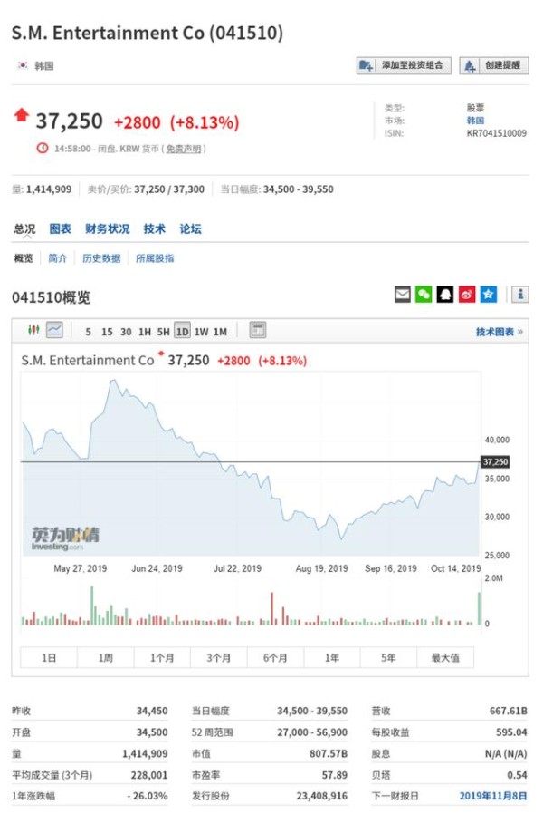This screenshot has height=814, width=543.
Task: Click the info icon beside share icons
Action: (520, 295)
